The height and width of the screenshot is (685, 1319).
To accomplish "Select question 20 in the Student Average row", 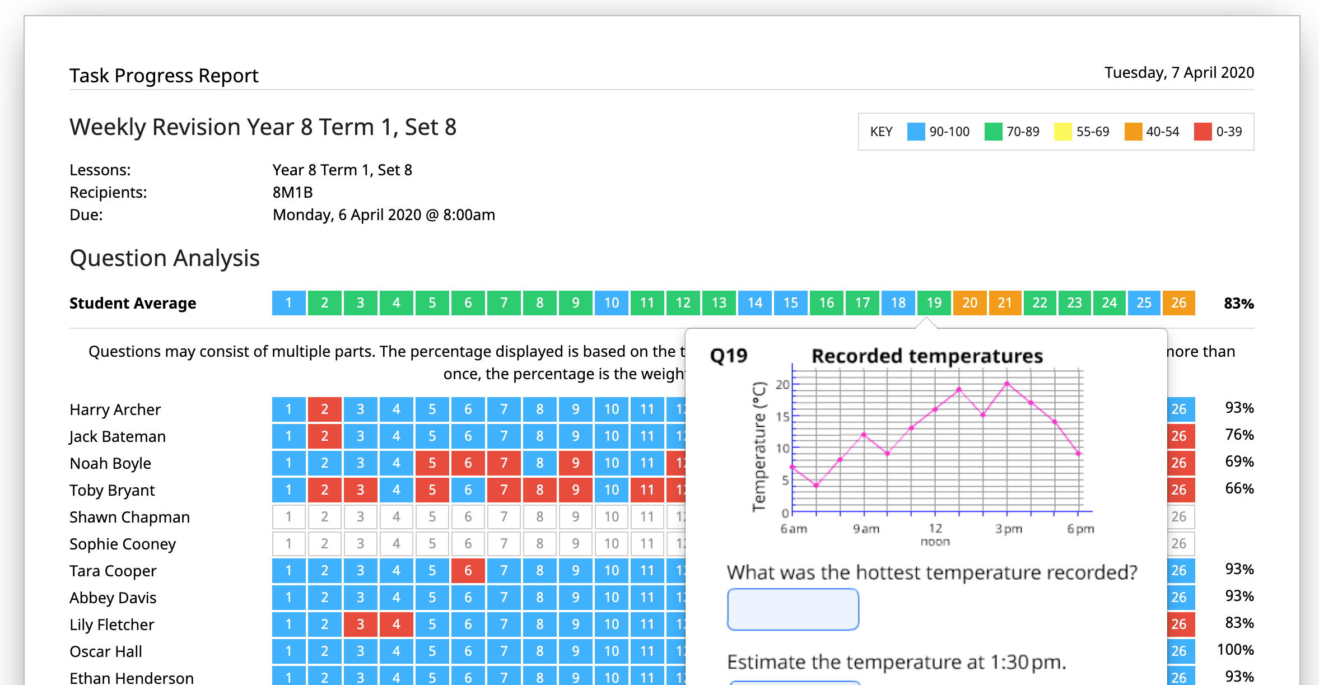I will [x=970, y=303].
